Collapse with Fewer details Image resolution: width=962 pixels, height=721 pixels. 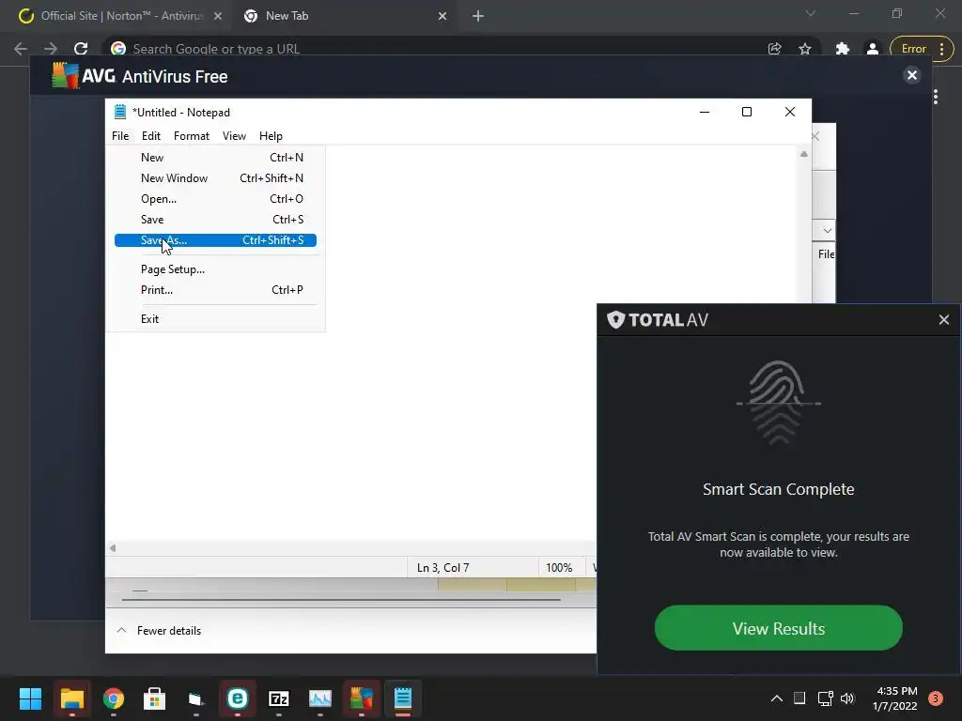click(x=159, y=630)
